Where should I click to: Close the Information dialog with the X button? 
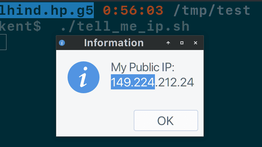click(195, 43)
